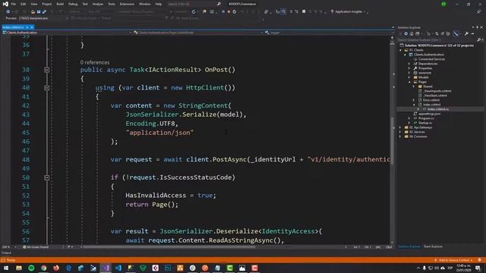Open the Edit menu
This screenshot has height=273, width=486.
point(24,4)
